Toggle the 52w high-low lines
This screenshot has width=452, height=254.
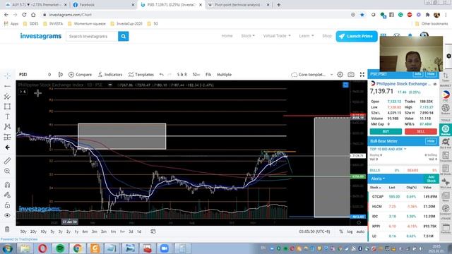click(x=196, y=75)
